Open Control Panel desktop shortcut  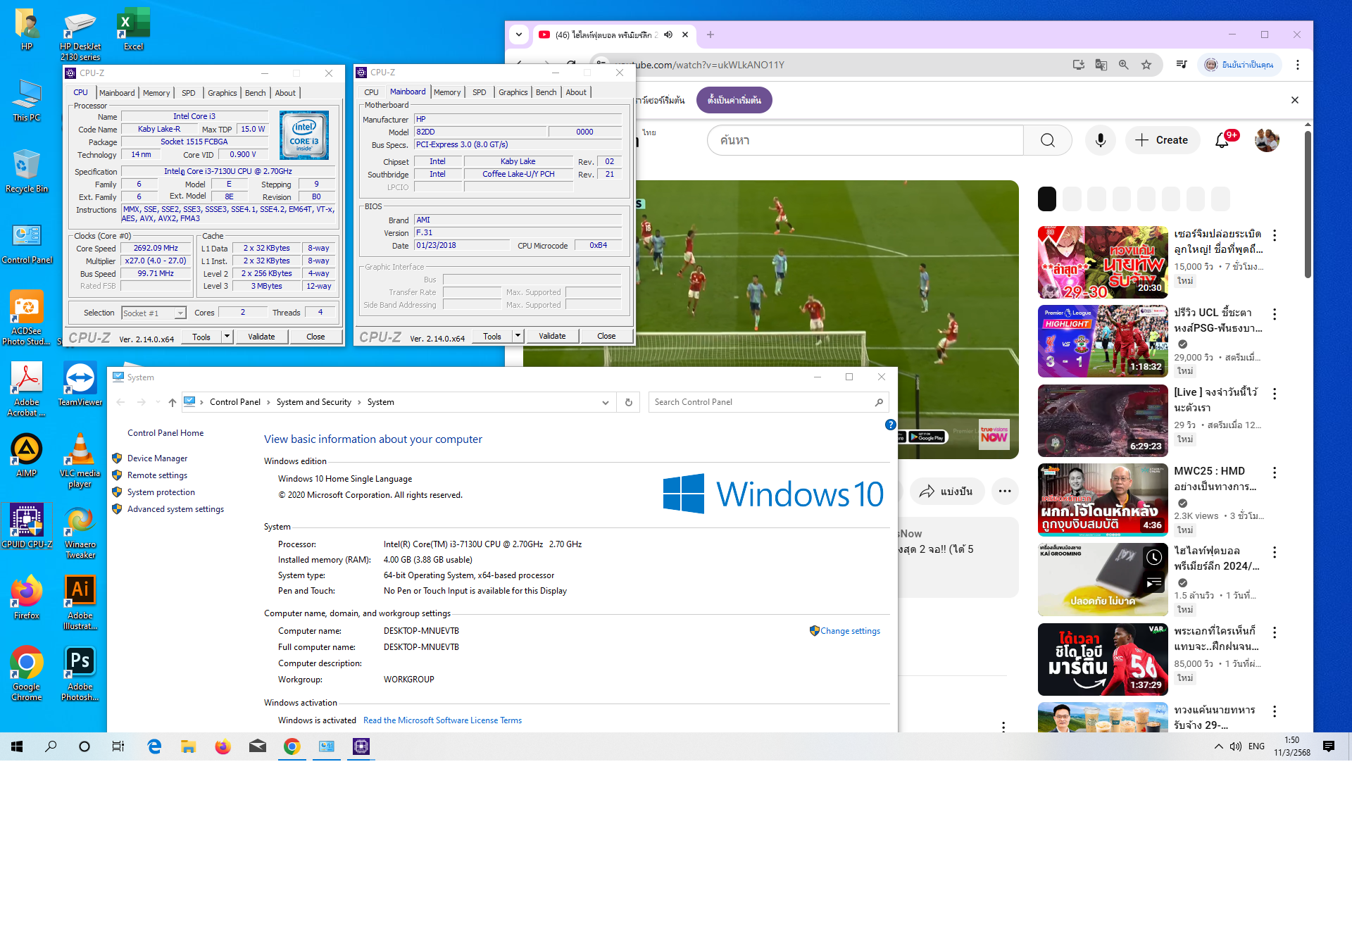27,243
